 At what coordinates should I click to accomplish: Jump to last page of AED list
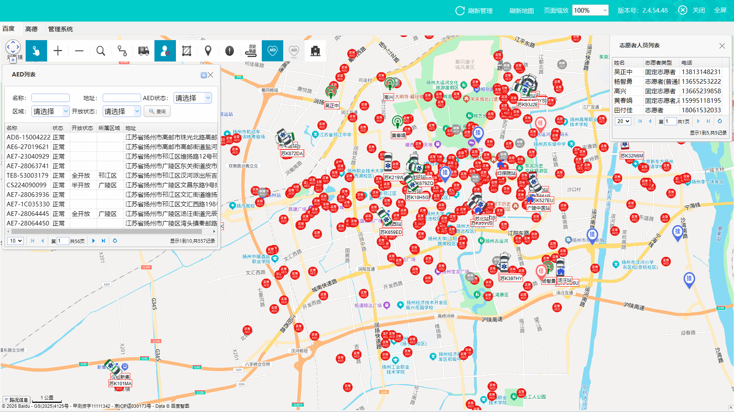103,241
